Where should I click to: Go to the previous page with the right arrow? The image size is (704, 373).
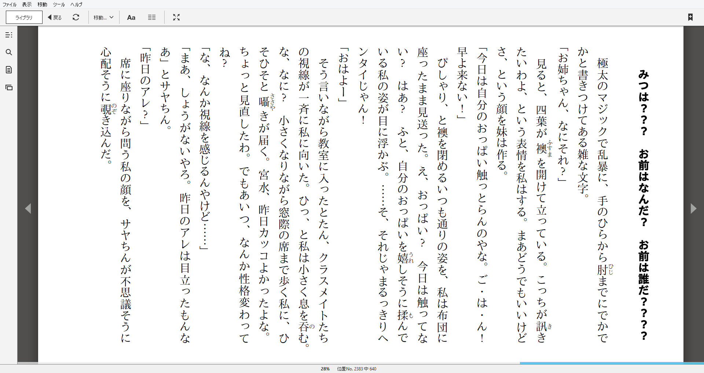point(693,208)
